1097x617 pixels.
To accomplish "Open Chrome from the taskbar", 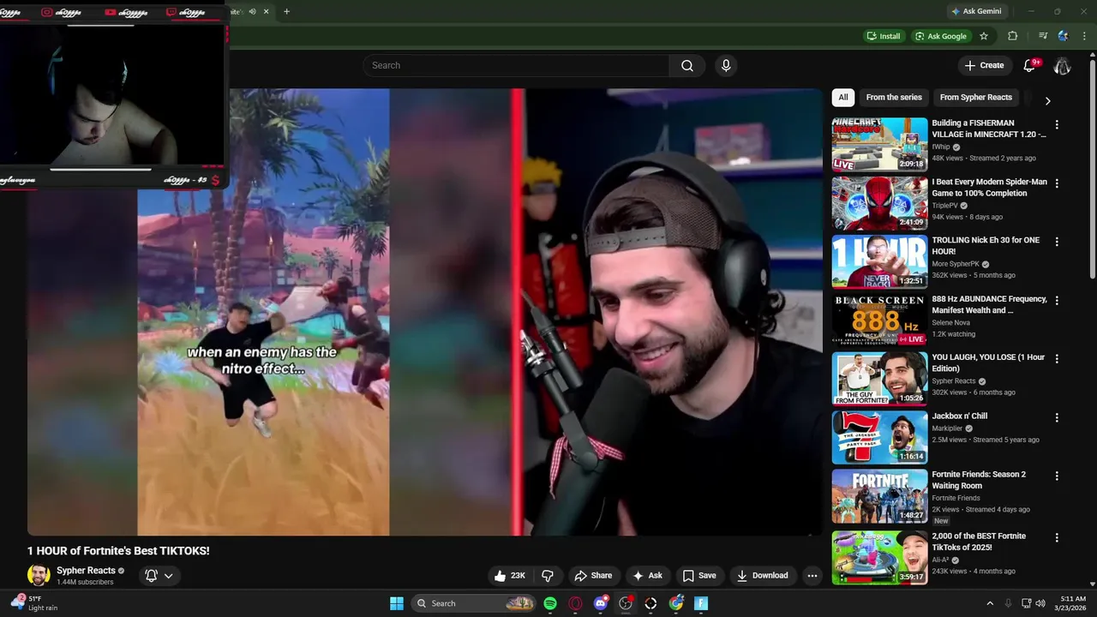I will coord(676,603).
